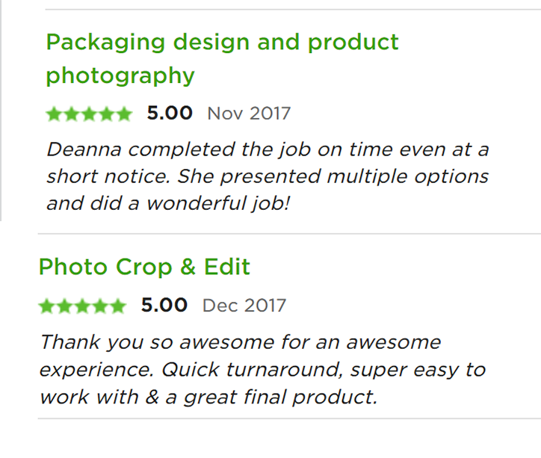Click first star of the Packaging design rating
The width and height of the screenshot is (541, 458).
(x=54, y=114)
